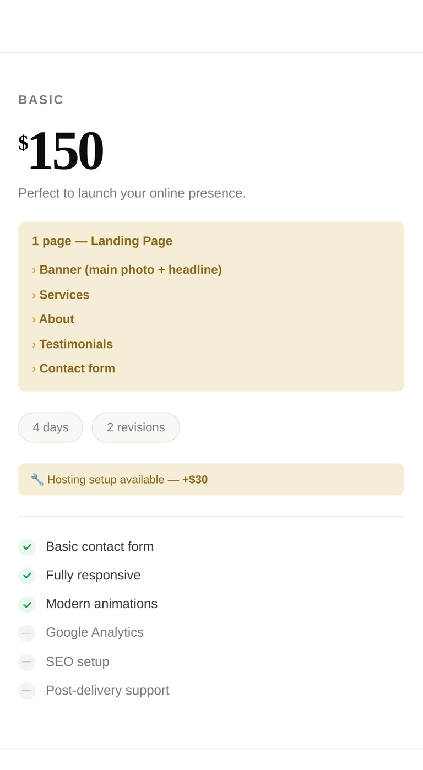Click the Google Analytics feature text
The width and height of the screenshot is (423, 770).
pyautogui.click(x=95, y=632)
